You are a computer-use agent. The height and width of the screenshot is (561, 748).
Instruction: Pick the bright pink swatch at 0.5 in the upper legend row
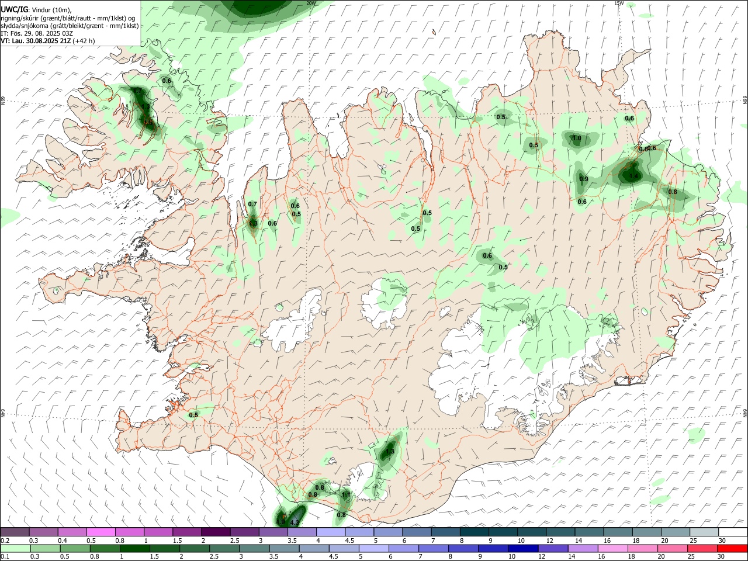(101, 532)
